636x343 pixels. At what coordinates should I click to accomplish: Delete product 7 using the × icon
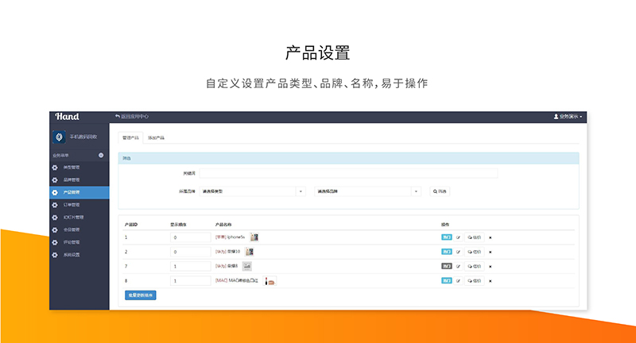(491, 267)
